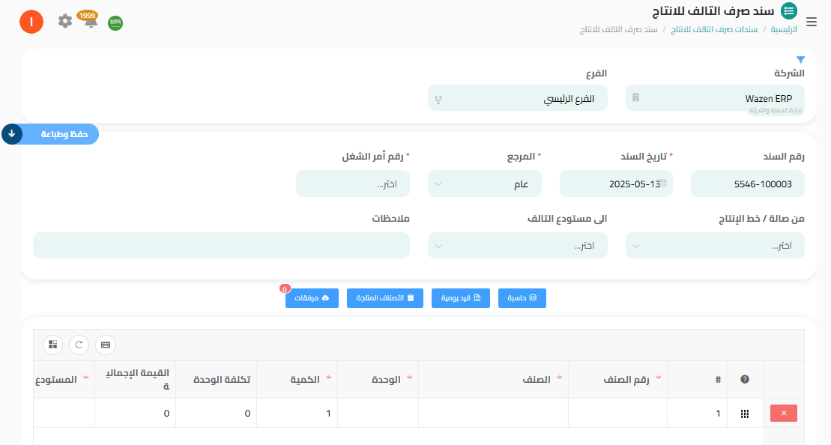Open the مرفقات attachments panel

tap(312, 297)
